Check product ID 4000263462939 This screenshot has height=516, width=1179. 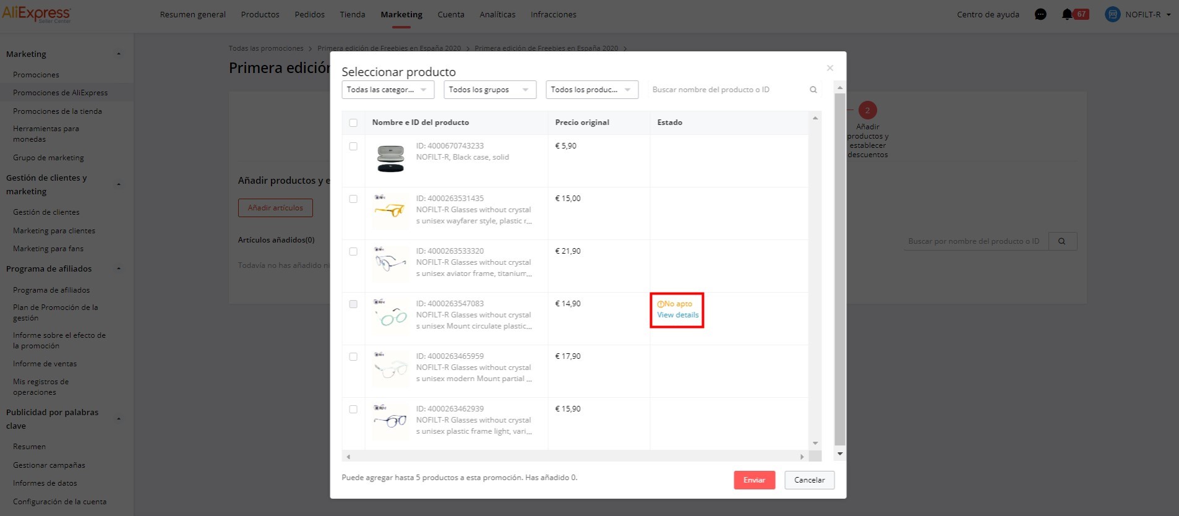point(353,410)
